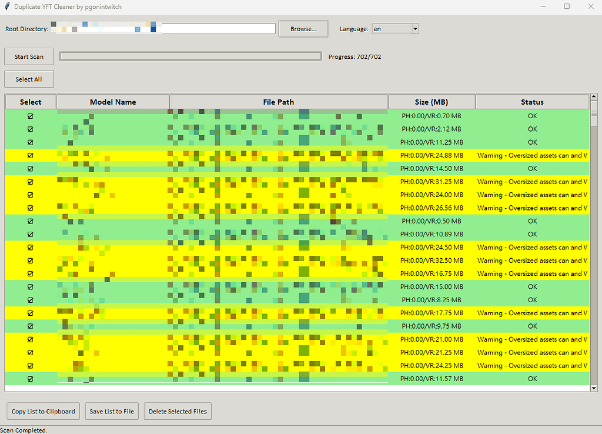Sort the list by the Model Name header
Image resolution: width=602 pixels, height=434 pixels.
(x=112, y=101)
